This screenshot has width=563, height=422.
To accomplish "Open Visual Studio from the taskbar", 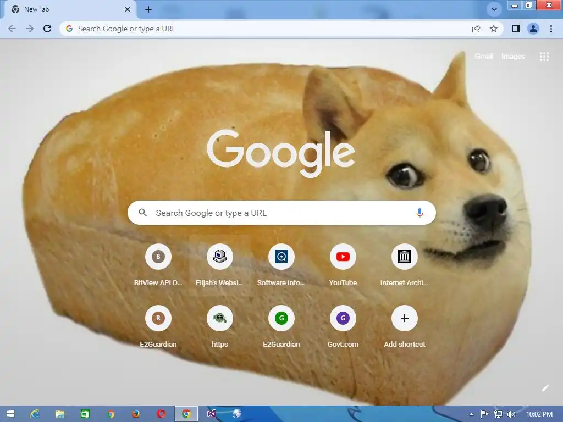I will click(212, 414).
